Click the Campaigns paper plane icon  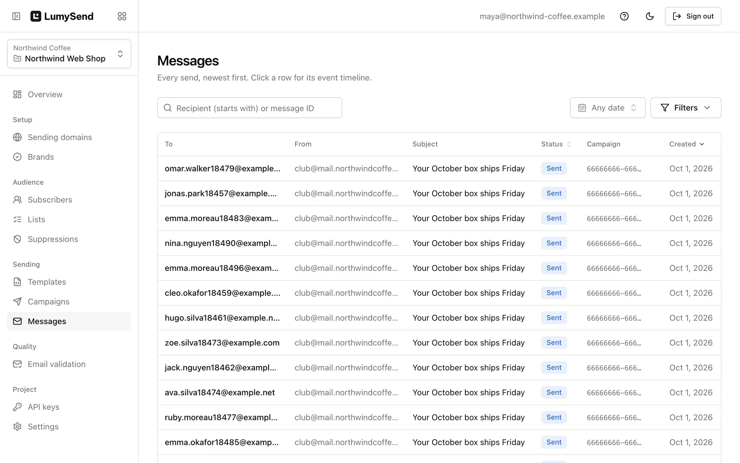tap(17, 302)
